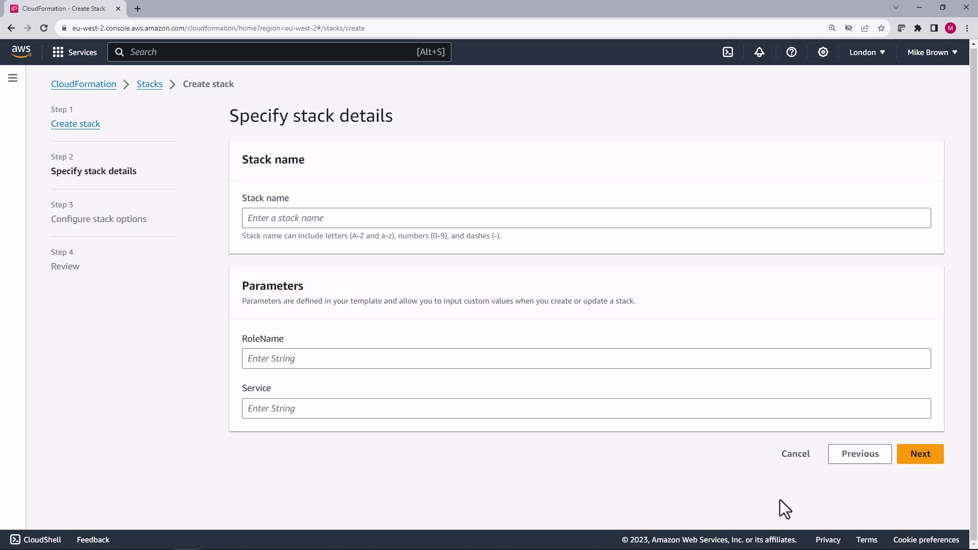Bookmark this page with star icon

[881, 28]
